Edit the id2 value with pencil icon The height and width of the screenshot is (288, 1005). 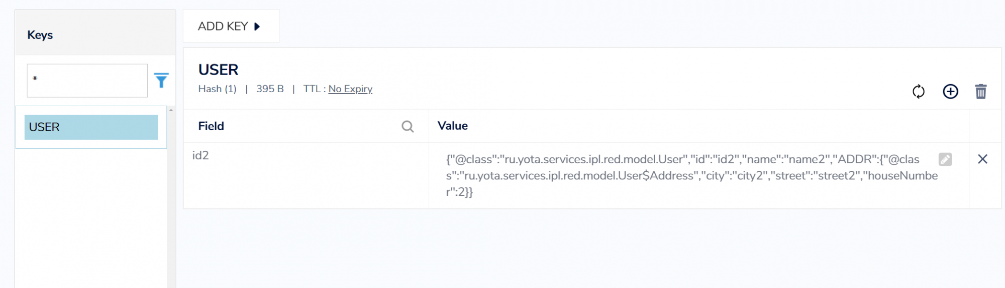coord(945,159)
